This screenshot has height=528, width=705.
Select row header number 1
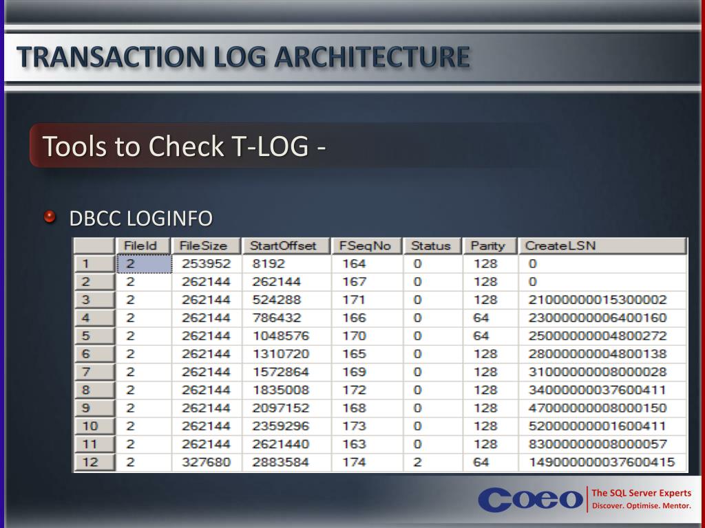pyautogui.click(x=94, y=263)
